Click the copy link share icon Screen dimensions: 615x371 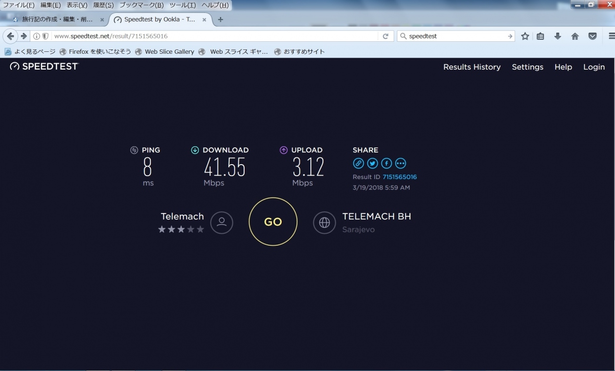(x=358, y=164)
